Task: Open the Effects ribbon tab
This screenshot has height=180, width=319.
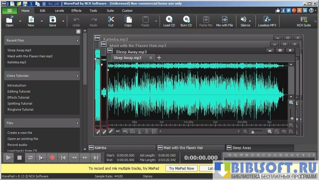Action: coord(76,11)
